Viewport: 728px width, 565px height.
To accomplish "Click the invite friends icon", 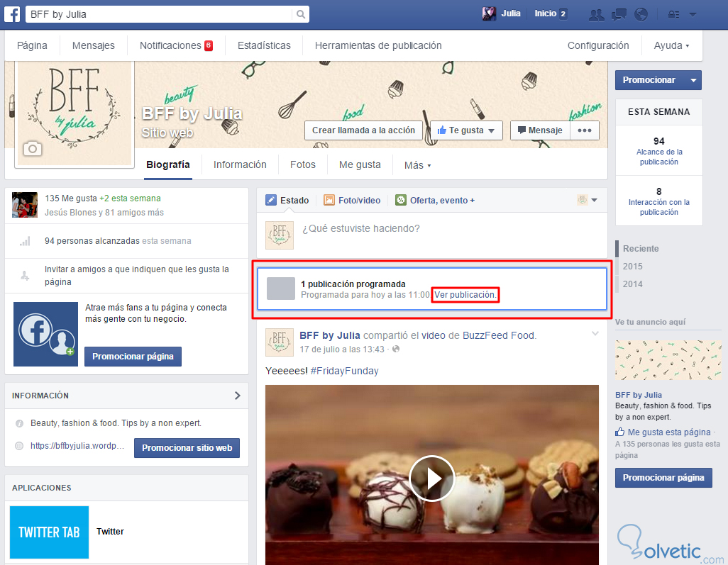I will tap(25, 276).
